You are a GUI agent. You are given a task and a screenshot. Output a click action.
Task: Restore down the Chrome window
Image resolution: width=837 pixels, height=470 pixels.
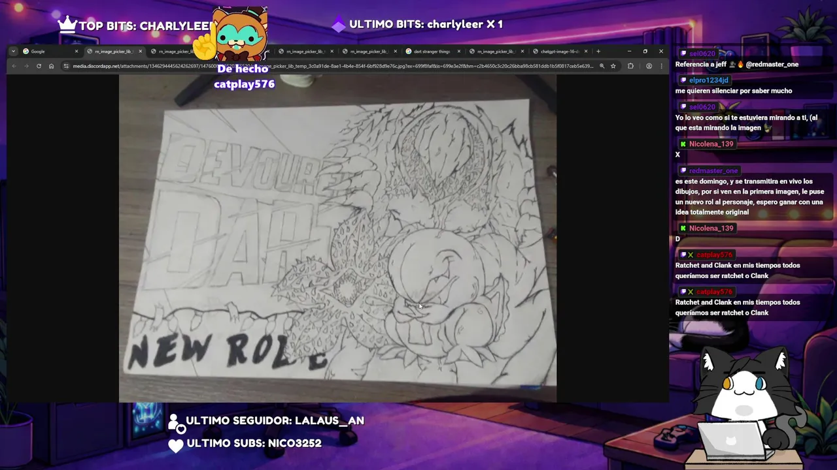pyautogui.click(x=645, y=52)
